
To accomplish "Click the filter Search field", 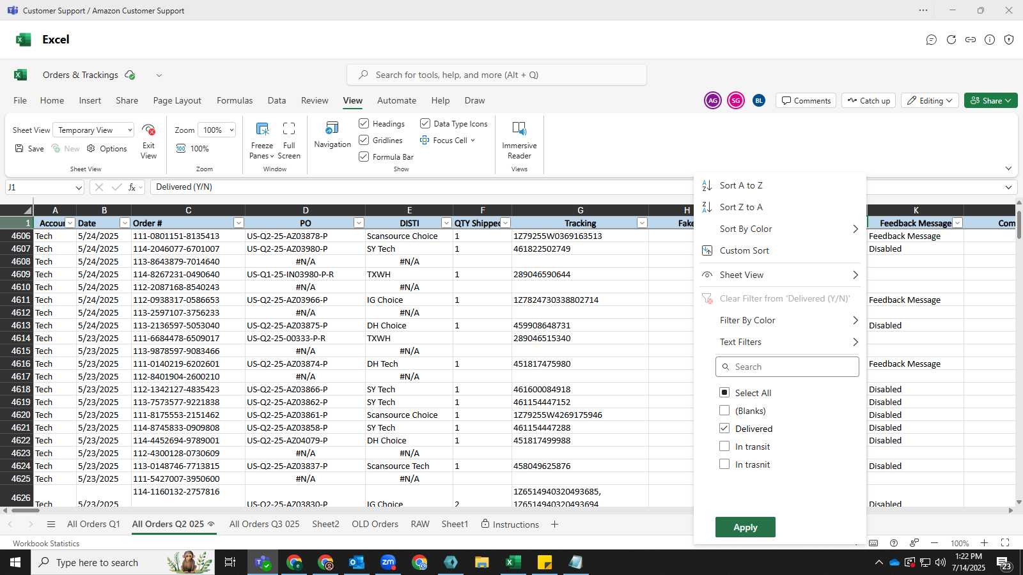I will pyautogui.click(x=787, y=367).
